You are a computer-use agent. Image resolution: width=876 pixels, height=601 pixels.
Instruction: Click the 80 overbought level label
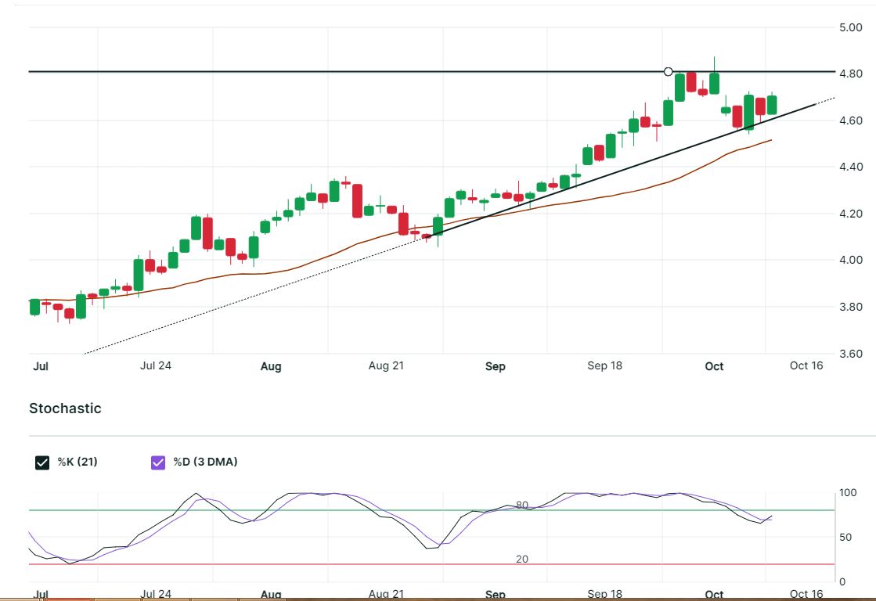[522, 505]
